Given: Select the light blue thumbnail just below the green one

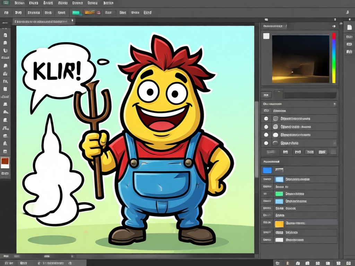Looking at the screenshot, I should pyautogui.click(x=279, y=201).
